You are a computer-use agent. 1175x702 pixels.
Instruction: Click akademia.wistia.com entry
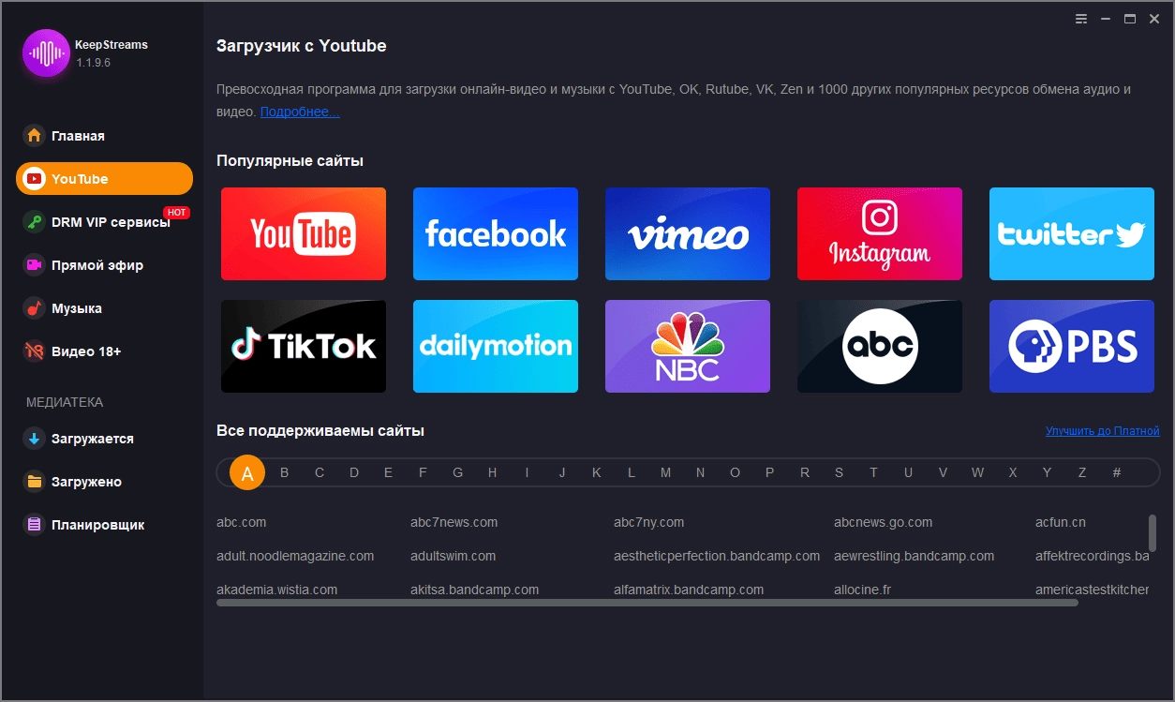(x=276, y=590)
